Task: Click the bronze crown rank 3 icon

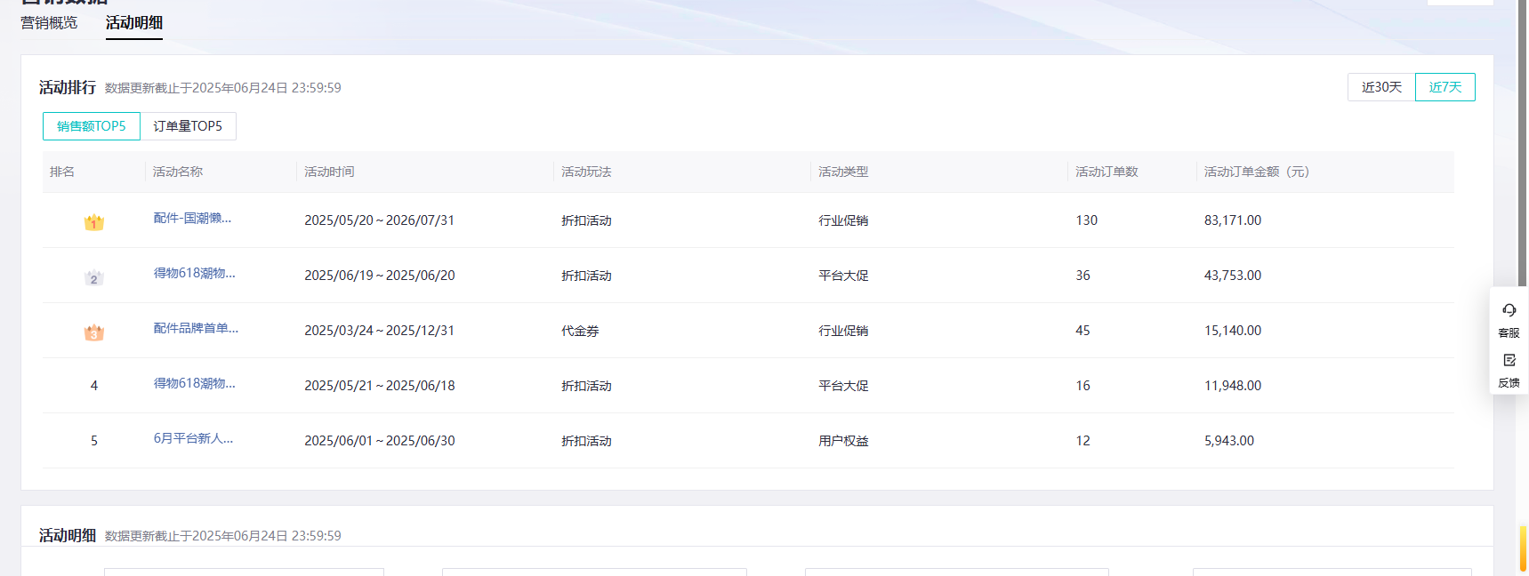Action: (x=94, y=332)
